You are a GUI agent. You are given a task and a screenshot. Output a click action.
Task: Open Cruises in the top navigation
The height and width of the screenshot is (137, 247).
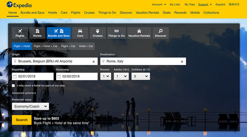(x=89, y=13)
